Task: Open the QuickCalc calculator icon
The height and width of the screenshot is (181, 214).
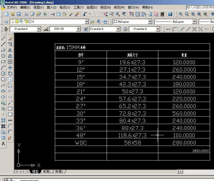Action: pyautogui.click(x=162, y=14)
